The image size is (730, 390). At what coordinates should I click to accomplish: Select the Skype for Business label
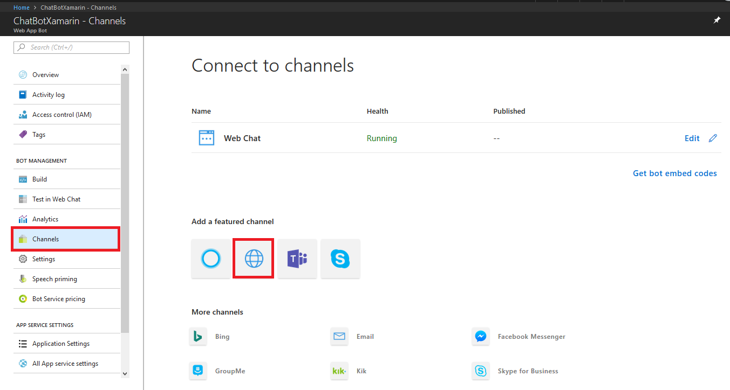528,371
